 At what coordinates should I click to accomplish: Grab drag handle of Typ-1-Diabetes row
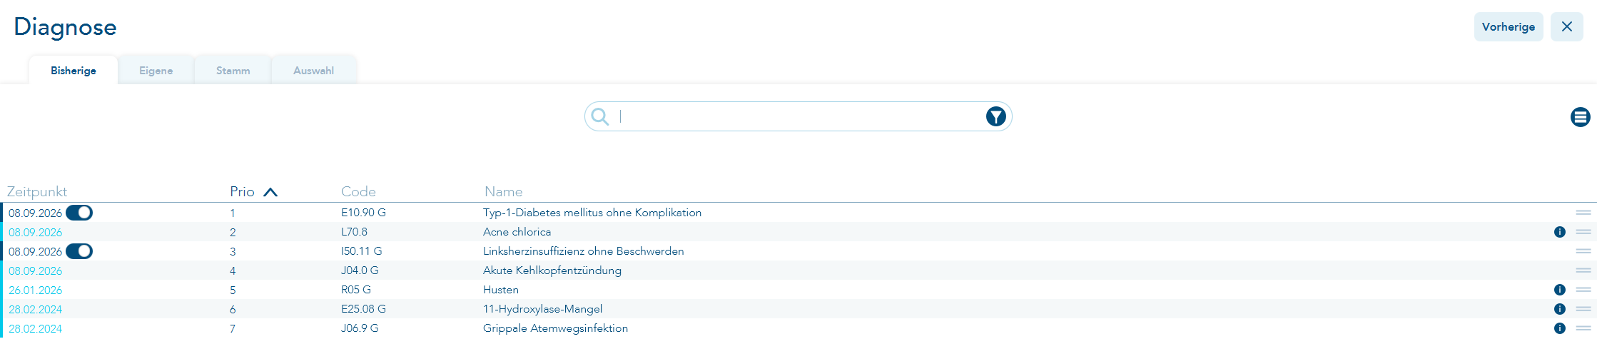click(1583, 213)
